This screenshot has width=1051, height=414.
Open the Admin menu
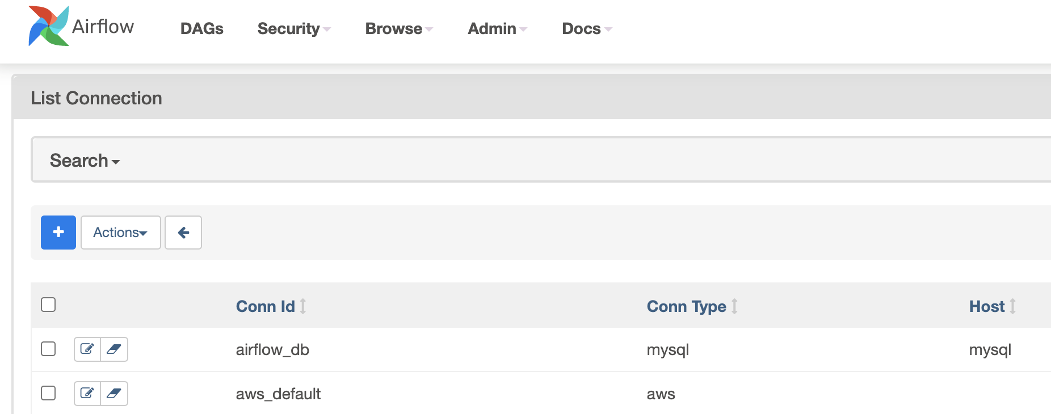(x=497, y=29)
